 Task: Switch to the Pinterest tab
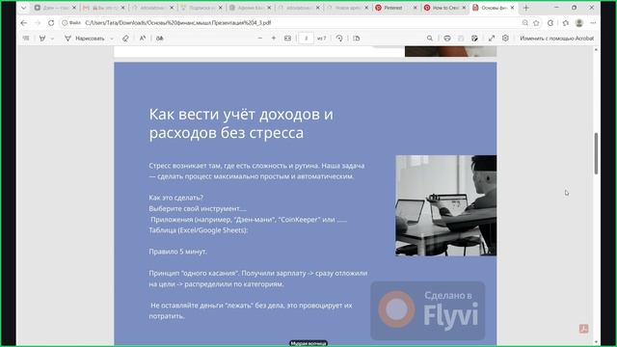(x=393, y=8)
